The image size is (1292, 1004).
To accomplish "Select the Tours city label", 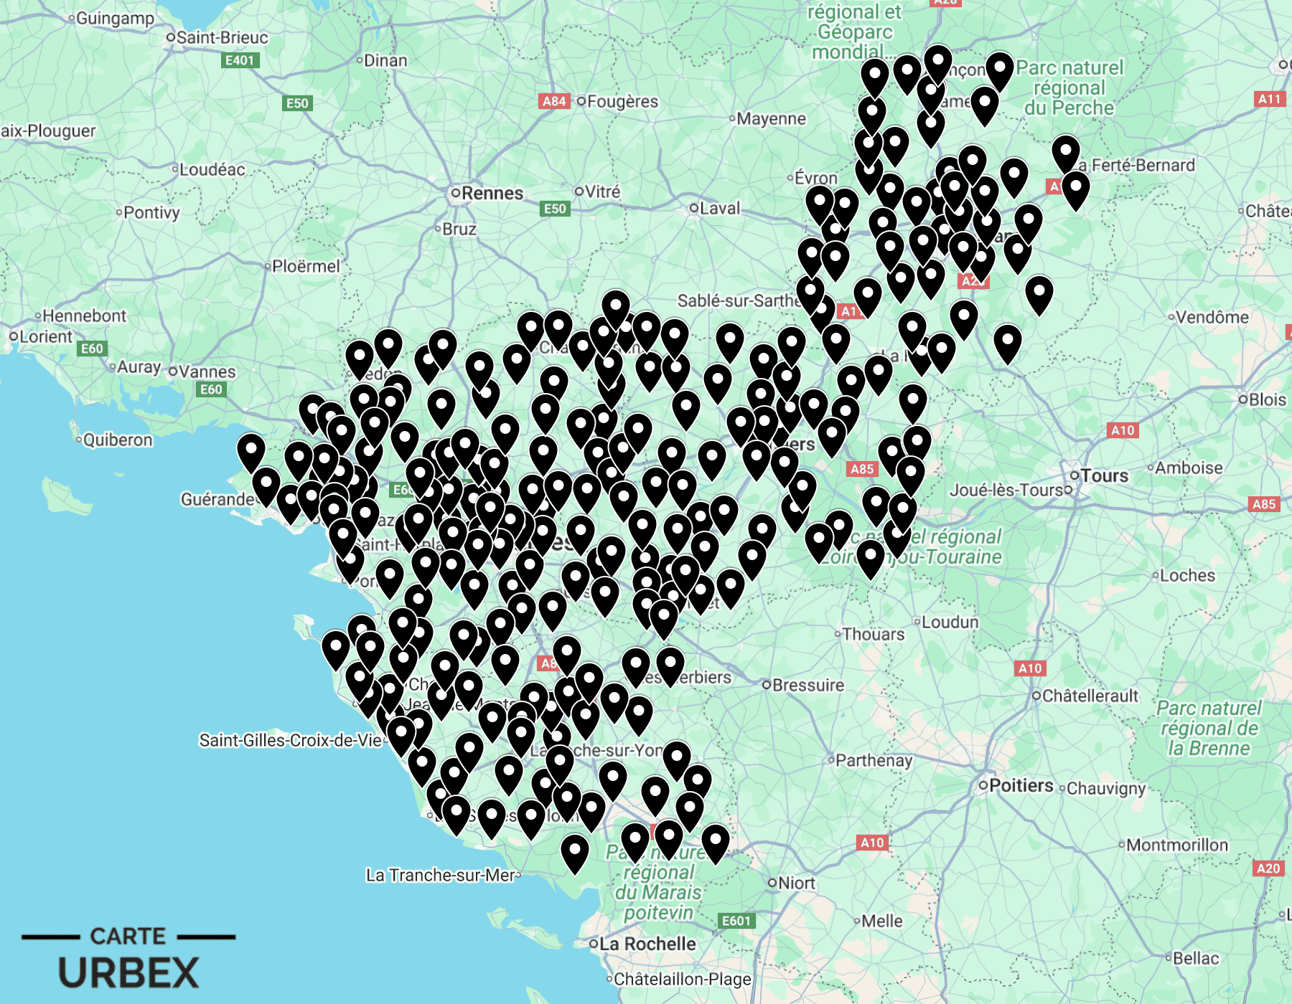I will click(x=1104, y=475).
